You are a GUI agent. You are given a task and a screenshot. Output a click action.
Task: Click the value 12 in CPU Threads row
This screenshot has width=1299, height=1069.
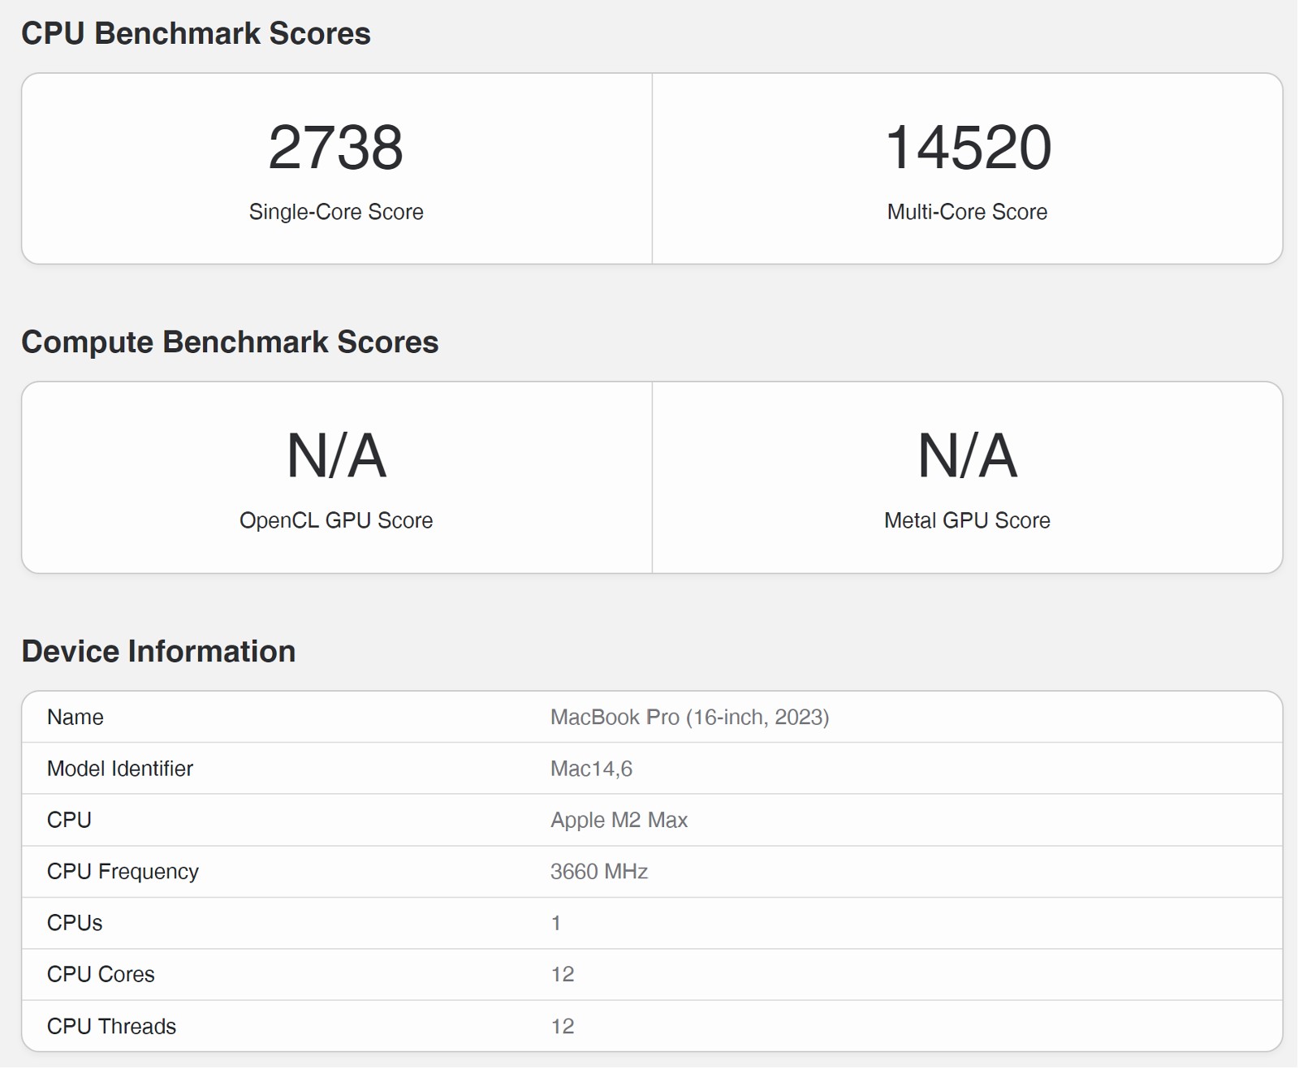pyautogui.click(x=563, y=1026)
